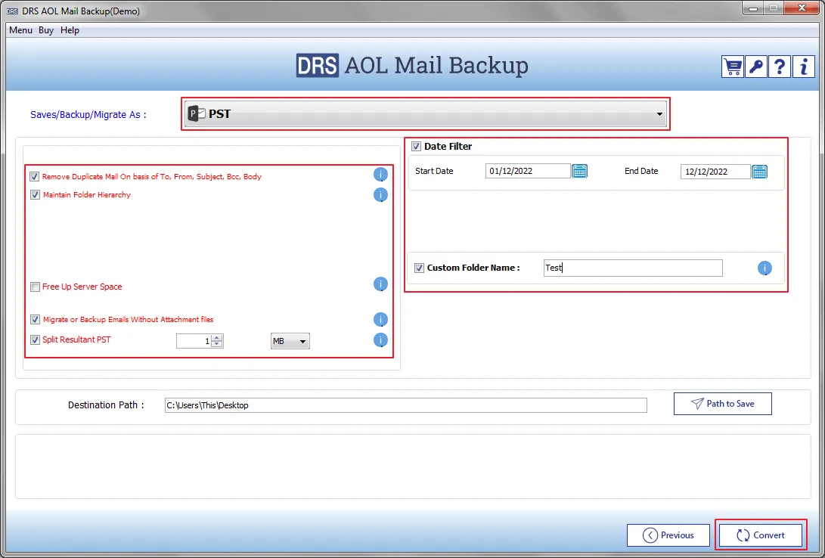Close the DRS AOL Mail Backup window
The image size is (825, 558).
(x=801, y=8)
